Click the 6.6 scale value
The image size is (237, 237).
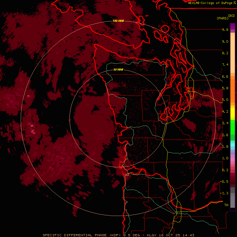click(225, 76)
